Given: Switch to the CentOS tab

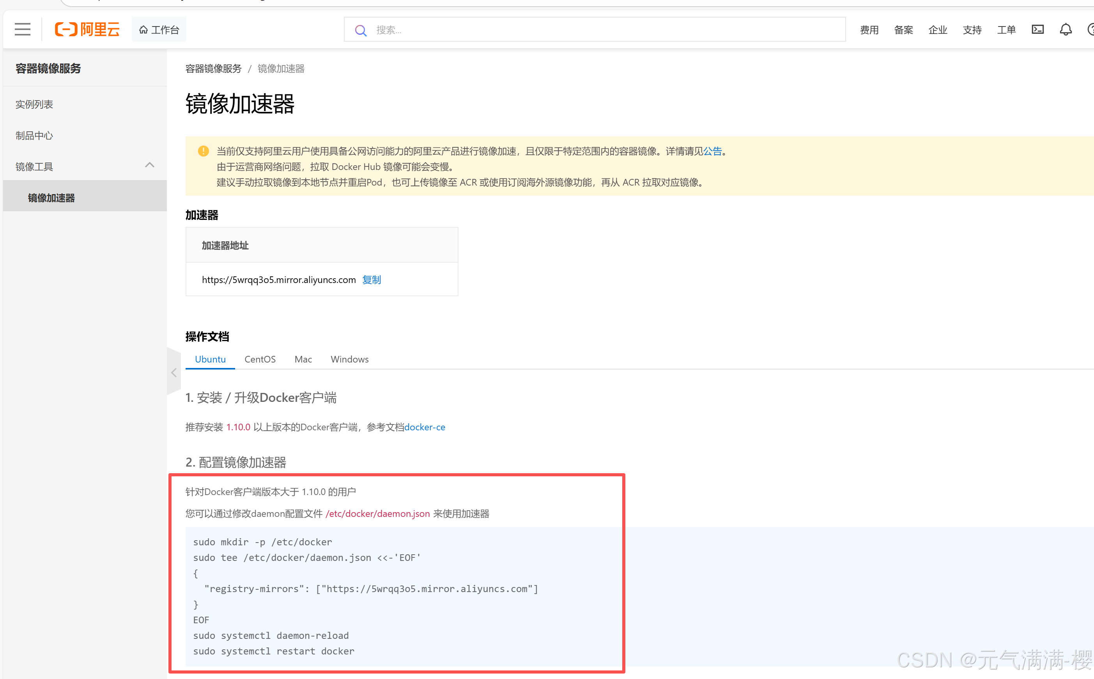Looking at the screenshot, I should (260, 359).
